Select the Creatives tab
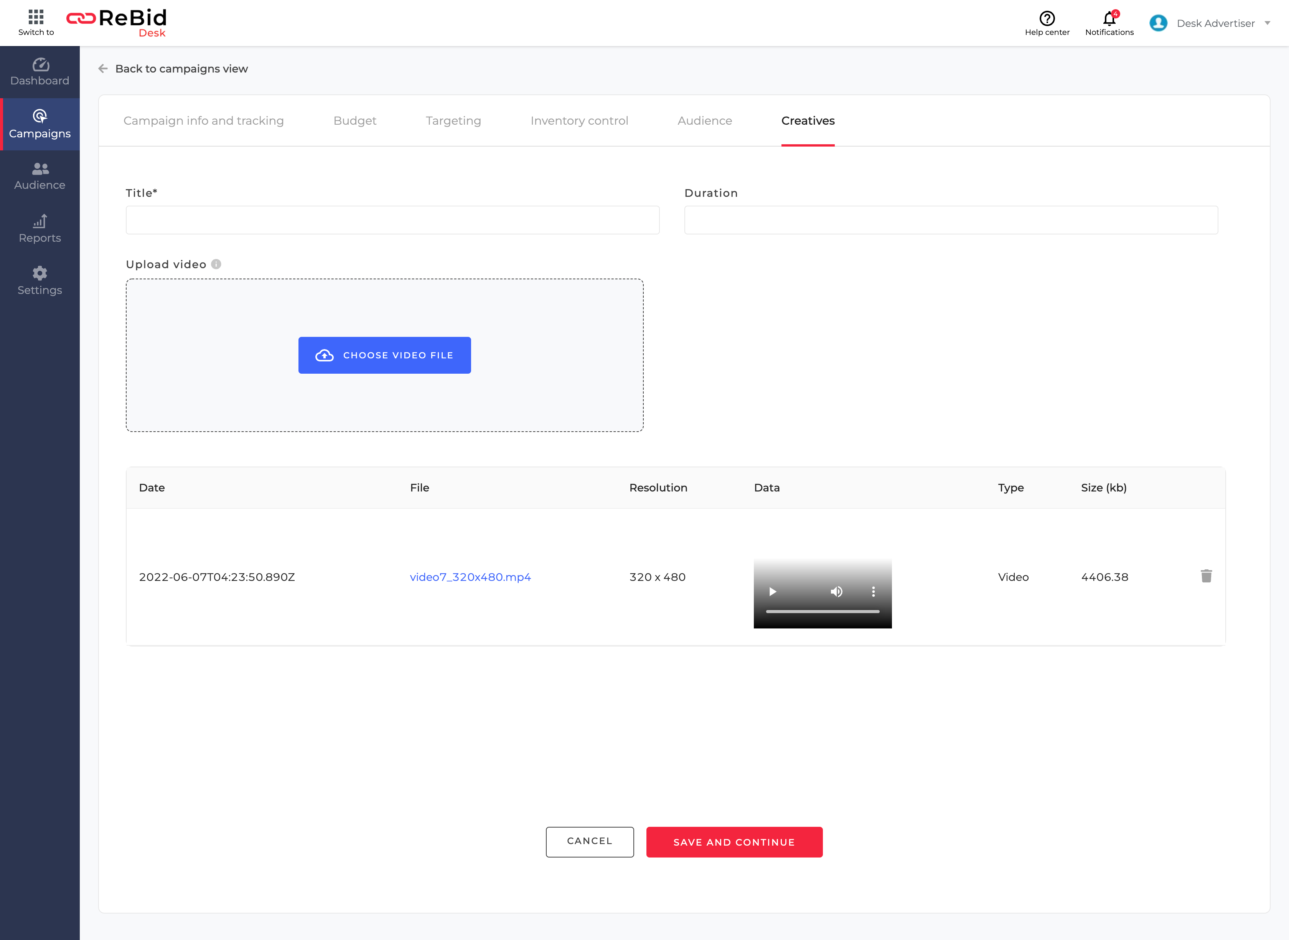 click(808, 120)
